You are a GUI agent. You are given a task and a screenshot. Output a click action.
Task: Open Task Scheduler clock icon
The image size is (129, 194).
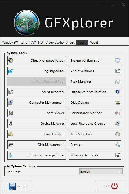point(118,134)
